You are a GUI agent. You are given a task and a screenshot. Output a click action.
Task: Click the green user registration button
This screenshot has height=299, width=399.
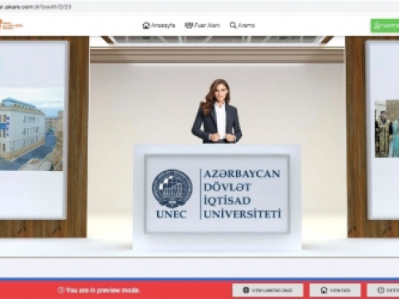tap(385, 26)
